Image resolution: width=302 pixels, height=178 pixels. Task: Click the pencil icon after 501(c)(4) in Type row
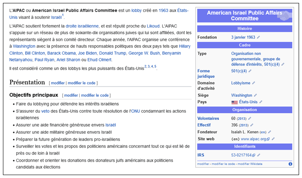(x=283, y=64)
